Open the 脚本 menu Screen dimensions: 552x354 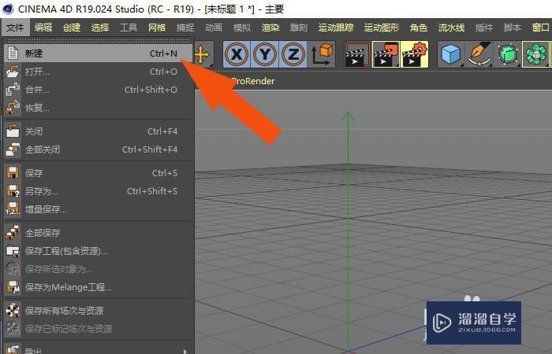(x=513, y=28)
